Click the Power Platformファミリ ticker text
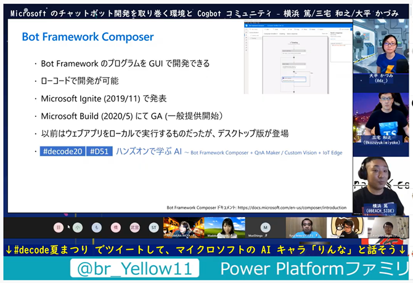413x283 pixels. click(314, 269)
